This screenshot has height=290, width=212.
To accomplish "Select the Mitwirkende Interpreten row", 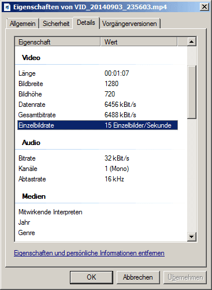I will point(98,212).
